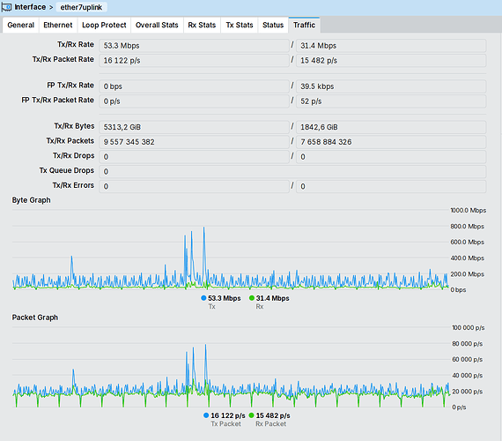Image resolution: width=502 pixels, height=441 pixels.
Task: Open the Status tab
Action: [273, 25]
